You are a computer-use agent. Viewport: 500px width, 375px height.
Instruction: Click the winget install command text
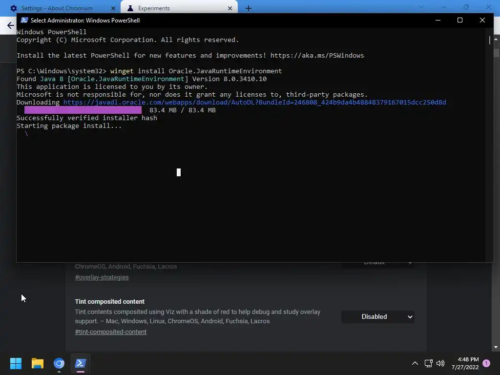tap(196, 71)
